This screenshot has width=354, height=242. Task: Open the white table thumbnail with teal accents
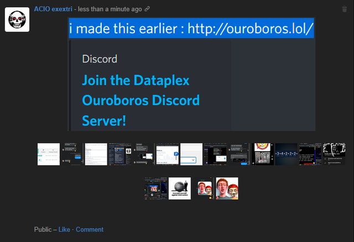pos(49,154)
